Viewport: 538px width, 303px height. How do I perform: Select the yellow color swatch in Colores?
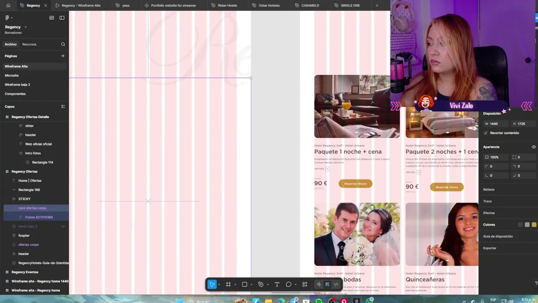(534, 225)
